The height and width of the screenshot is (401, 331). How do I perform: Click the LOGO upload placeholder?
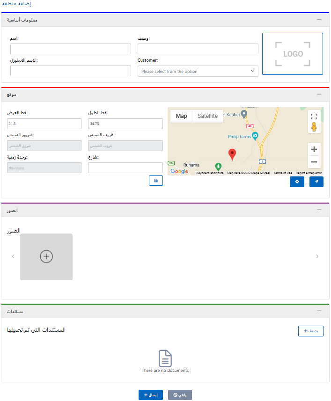(293, 54)
